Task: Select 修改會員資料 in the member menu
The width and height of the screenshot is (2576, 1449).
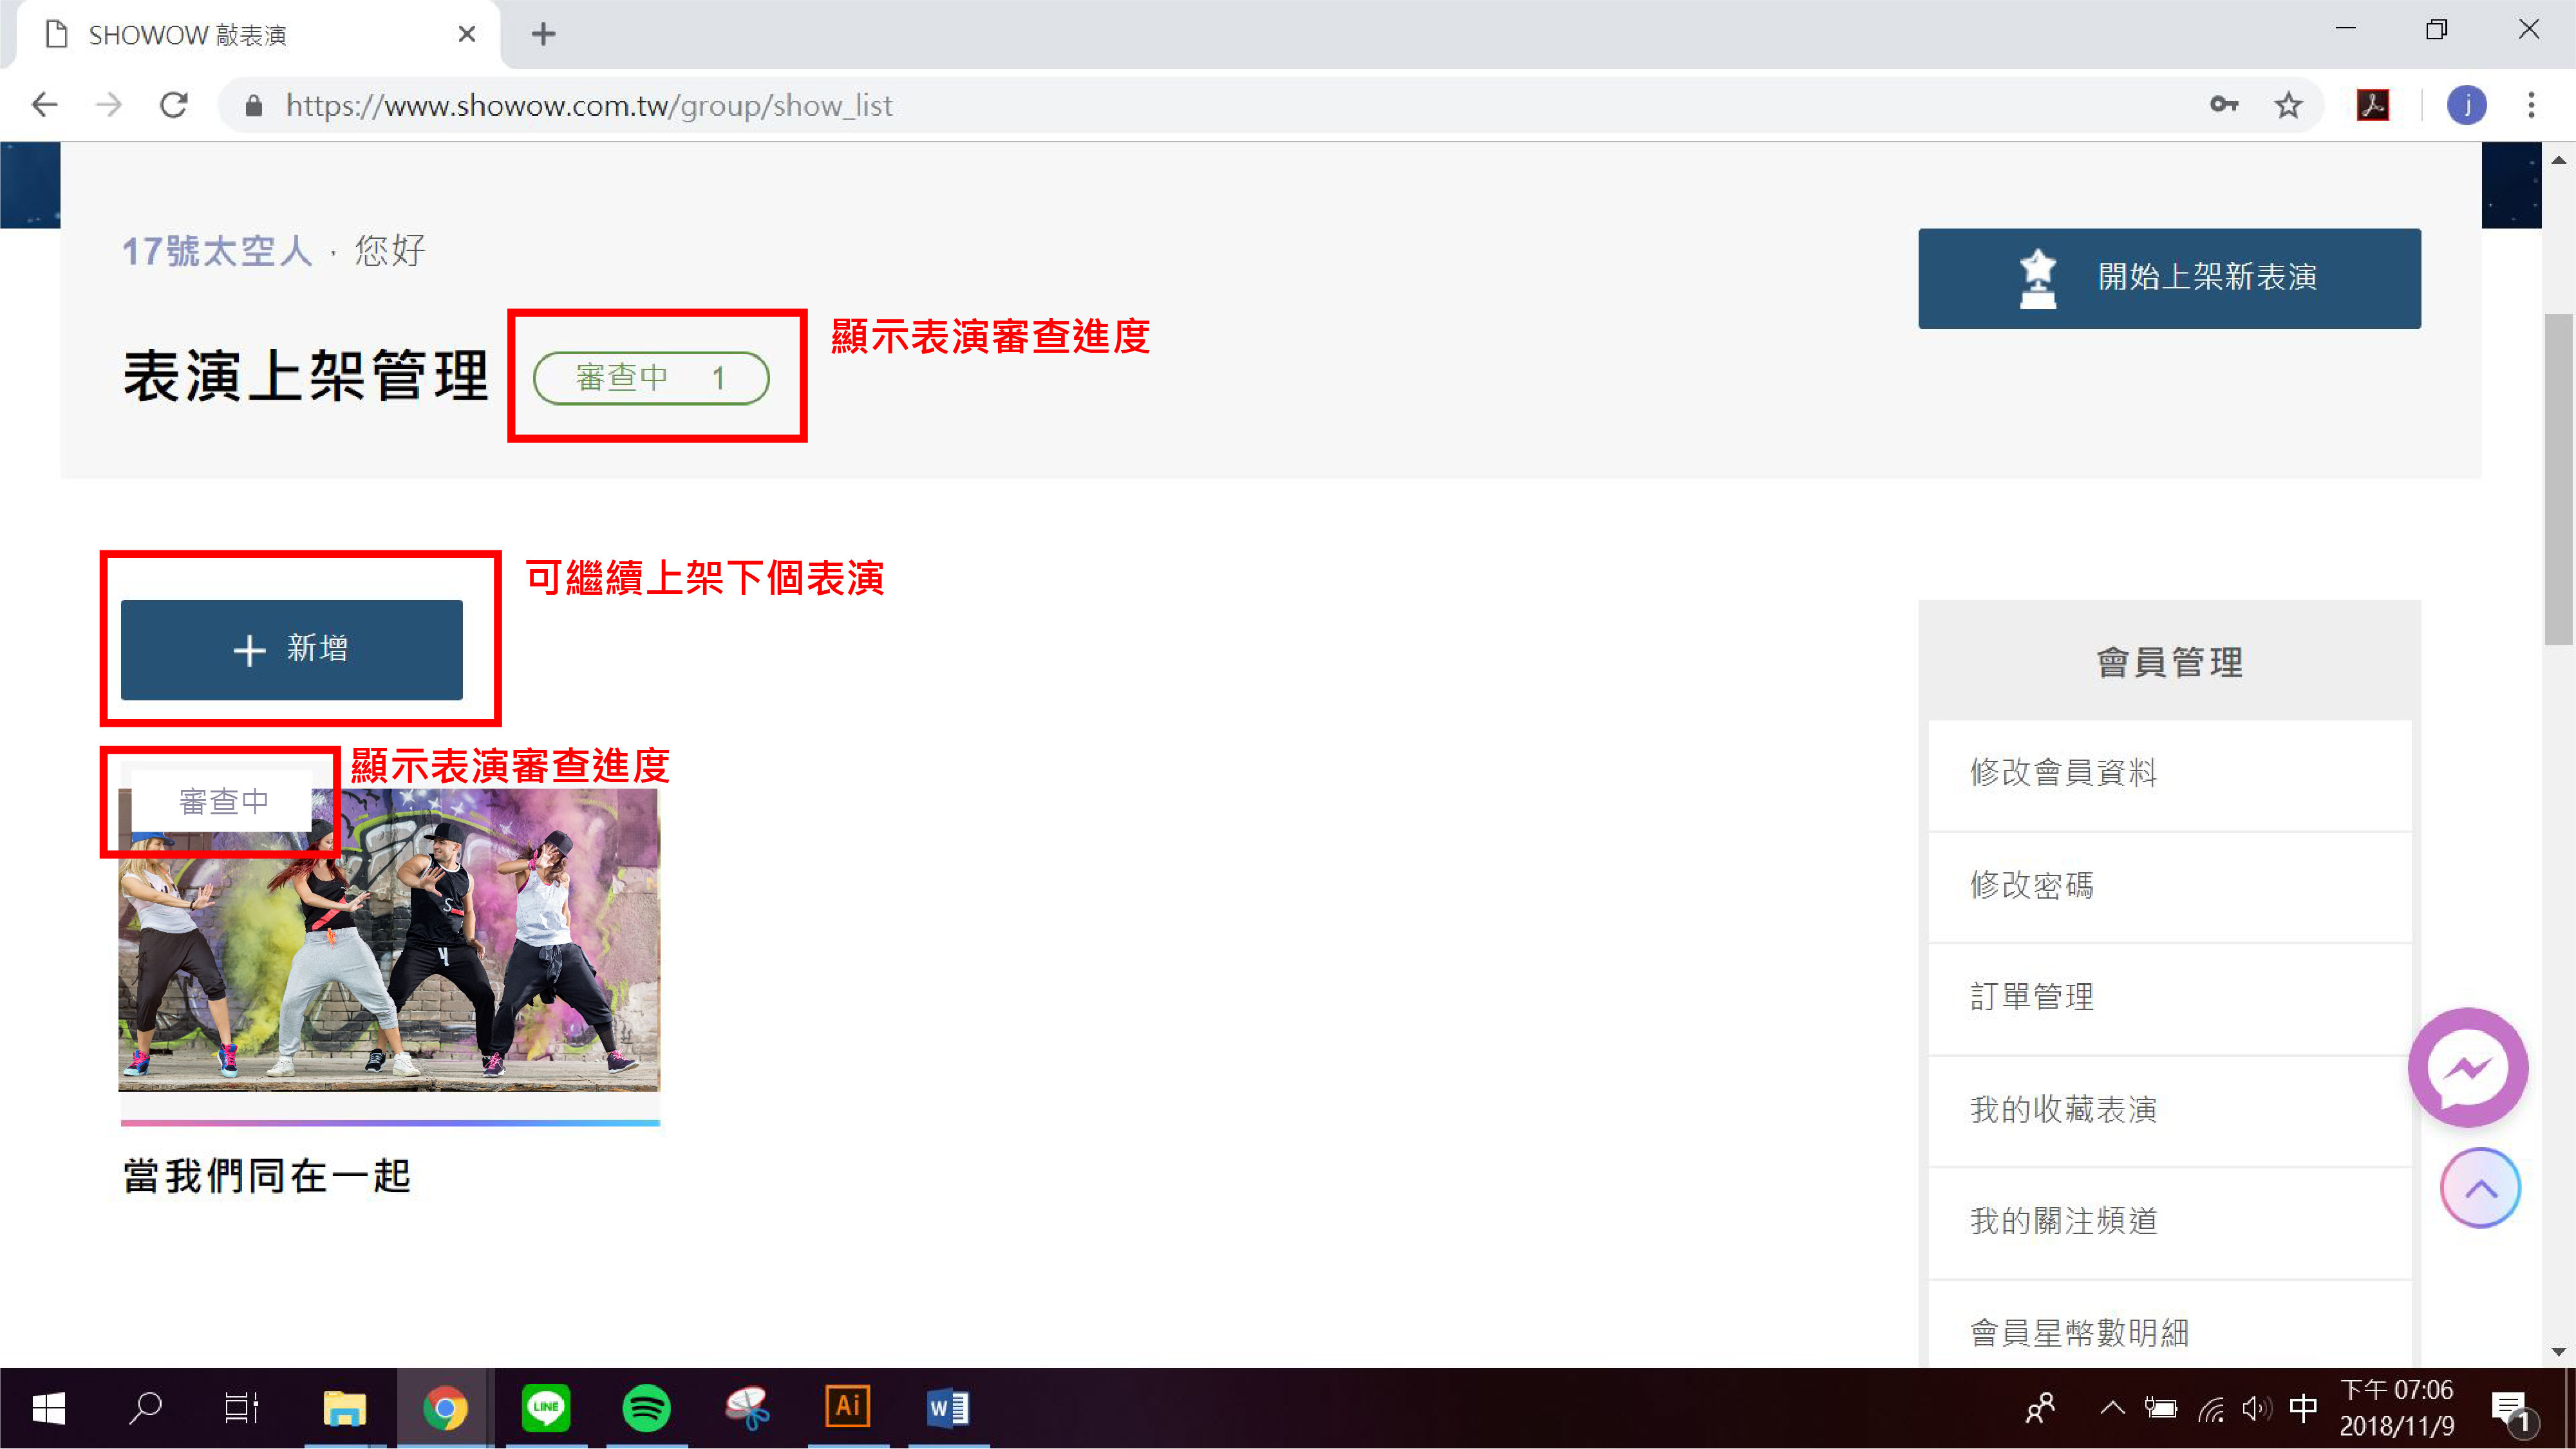Action: [x=2063, y=773]
